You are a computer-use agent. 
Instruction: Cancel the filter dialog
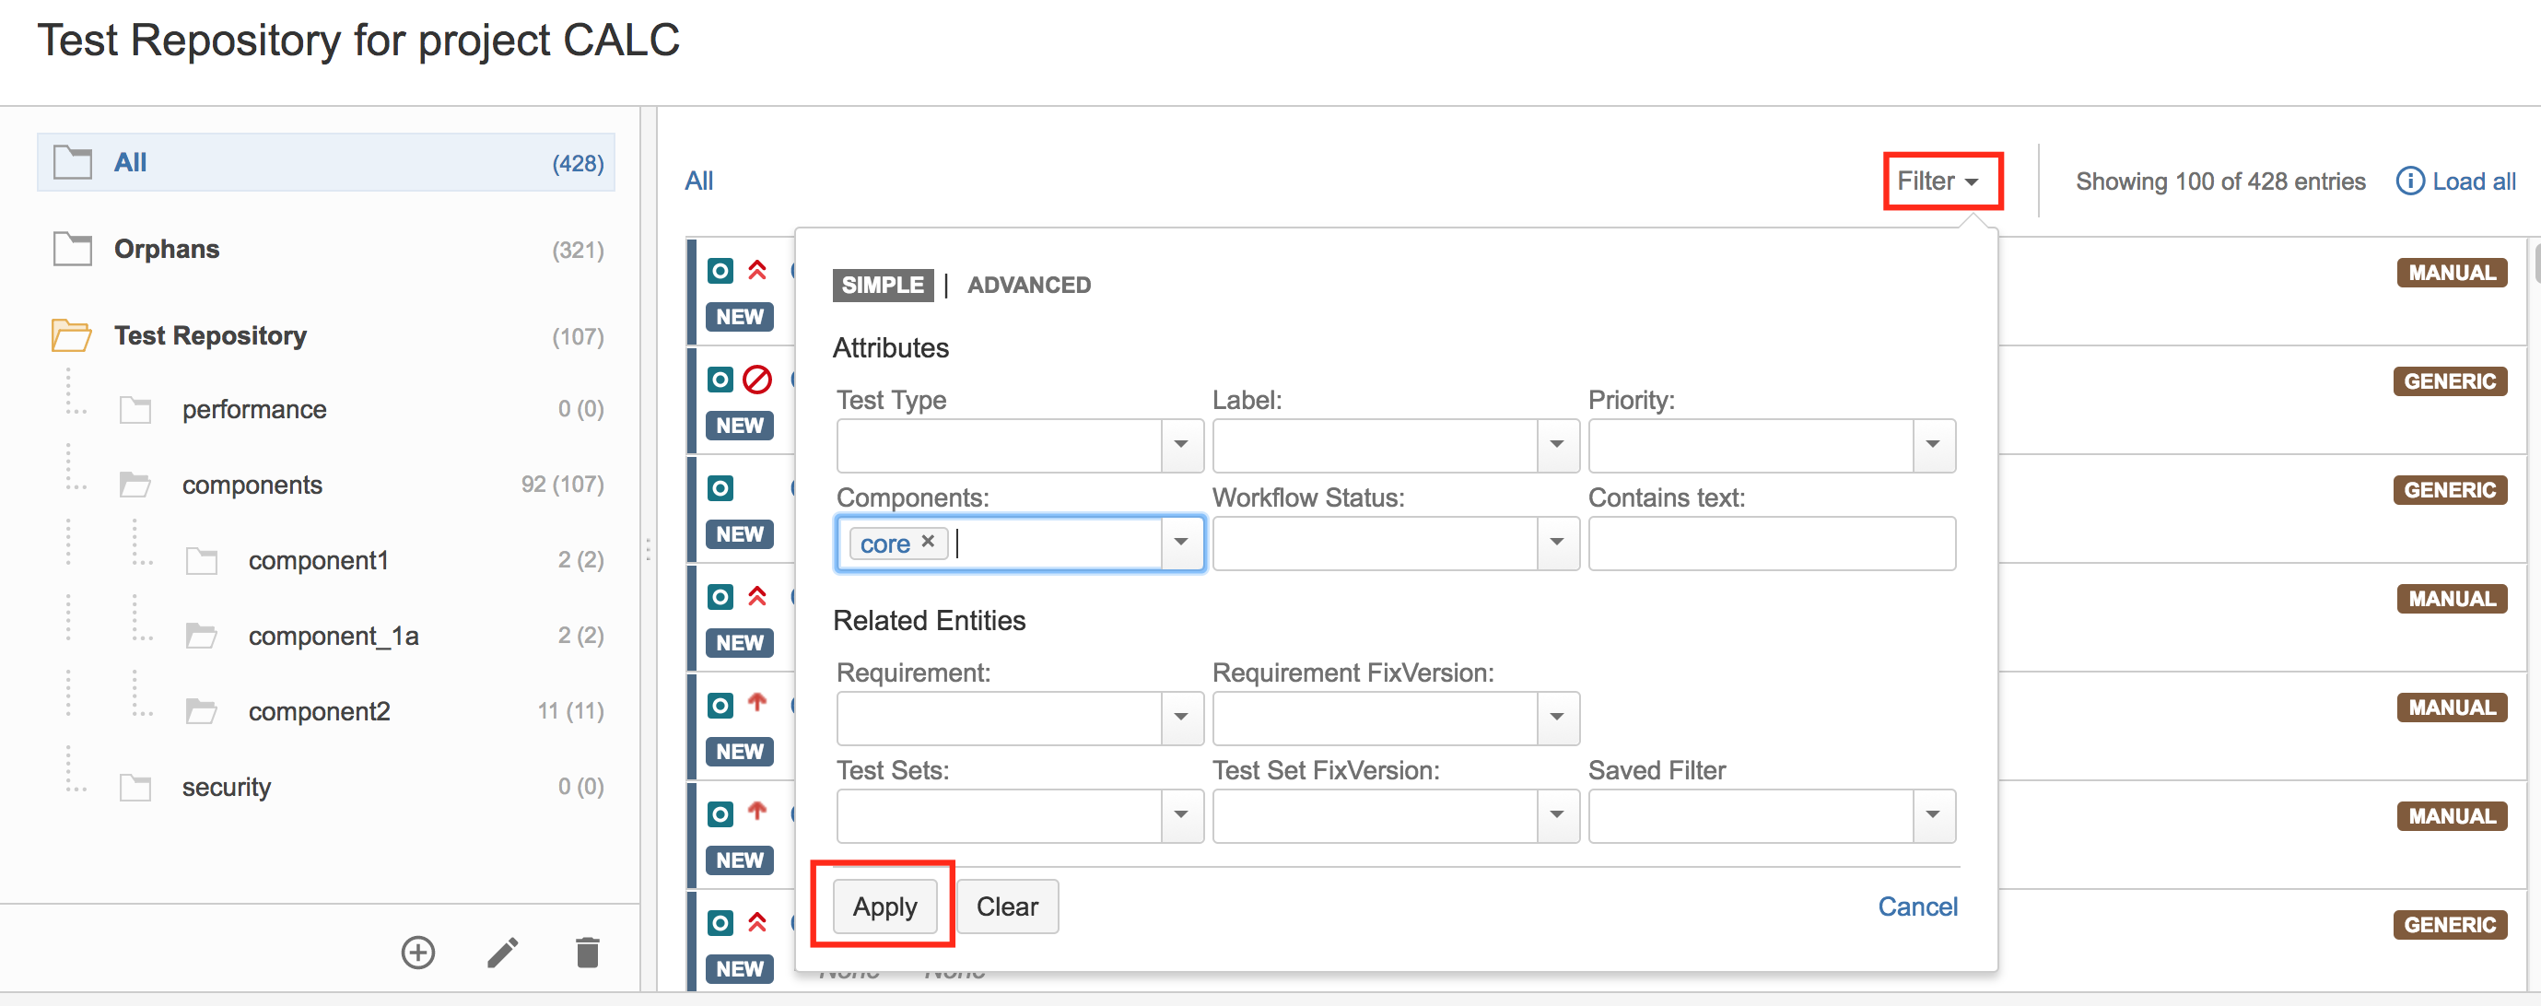pyautogui.click(x=1916, y=907)
